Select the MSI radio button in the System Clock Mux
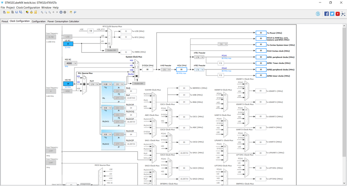The width and height of the screenshot is (347, 186). (137, 62)
